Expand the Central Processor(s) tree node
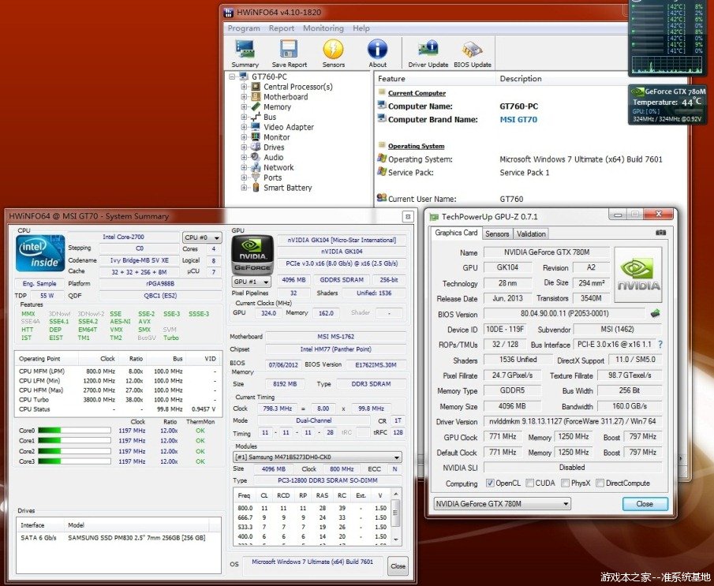This screenshot has width=714, height=586. [x=244, y=87]
